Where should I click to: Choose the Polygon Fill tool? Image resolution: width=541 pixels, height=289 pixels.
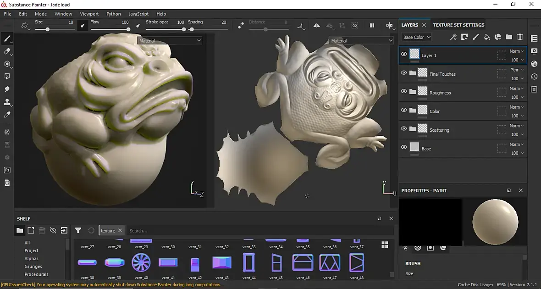[7, 76]
